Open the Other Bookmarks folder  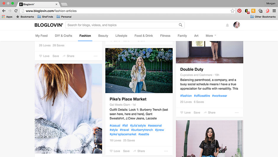tap(263, 17)
